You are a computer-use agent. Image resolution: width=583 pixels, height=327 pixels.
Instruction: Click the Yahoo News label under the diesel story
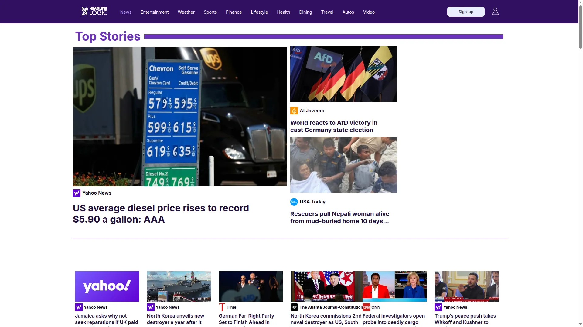point(97,193)
